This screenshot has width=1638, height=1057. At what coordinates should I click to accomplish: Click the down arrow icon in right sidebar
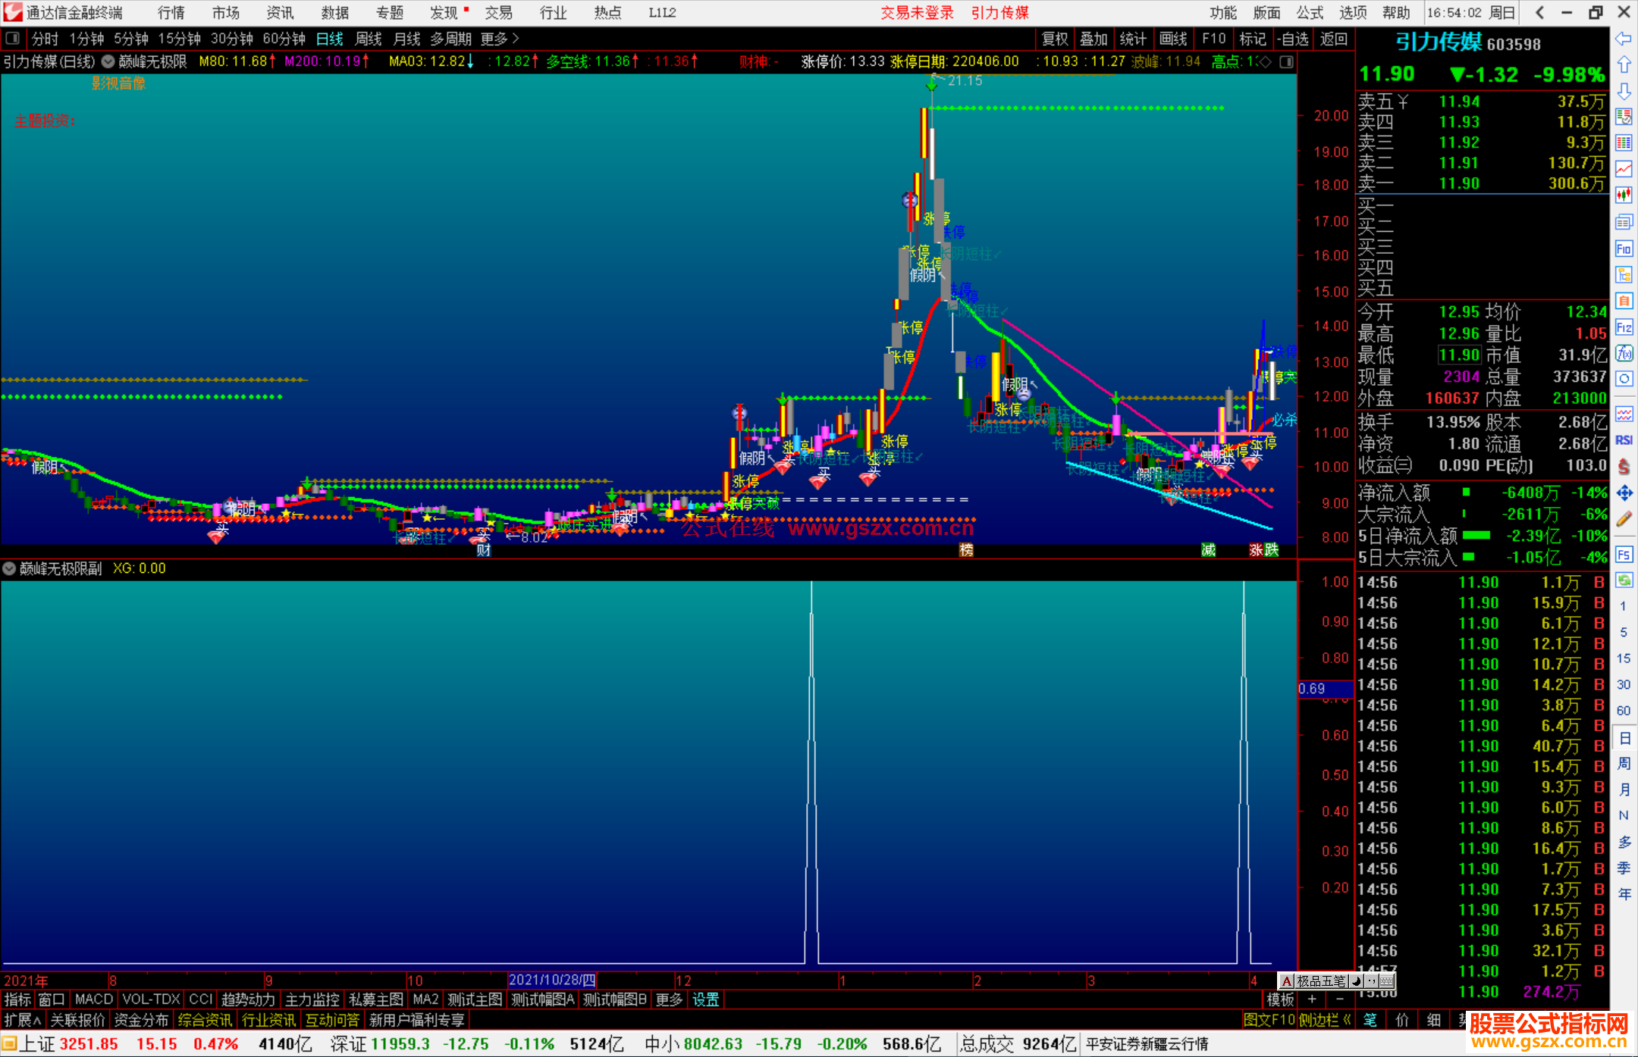point(1624,91)
